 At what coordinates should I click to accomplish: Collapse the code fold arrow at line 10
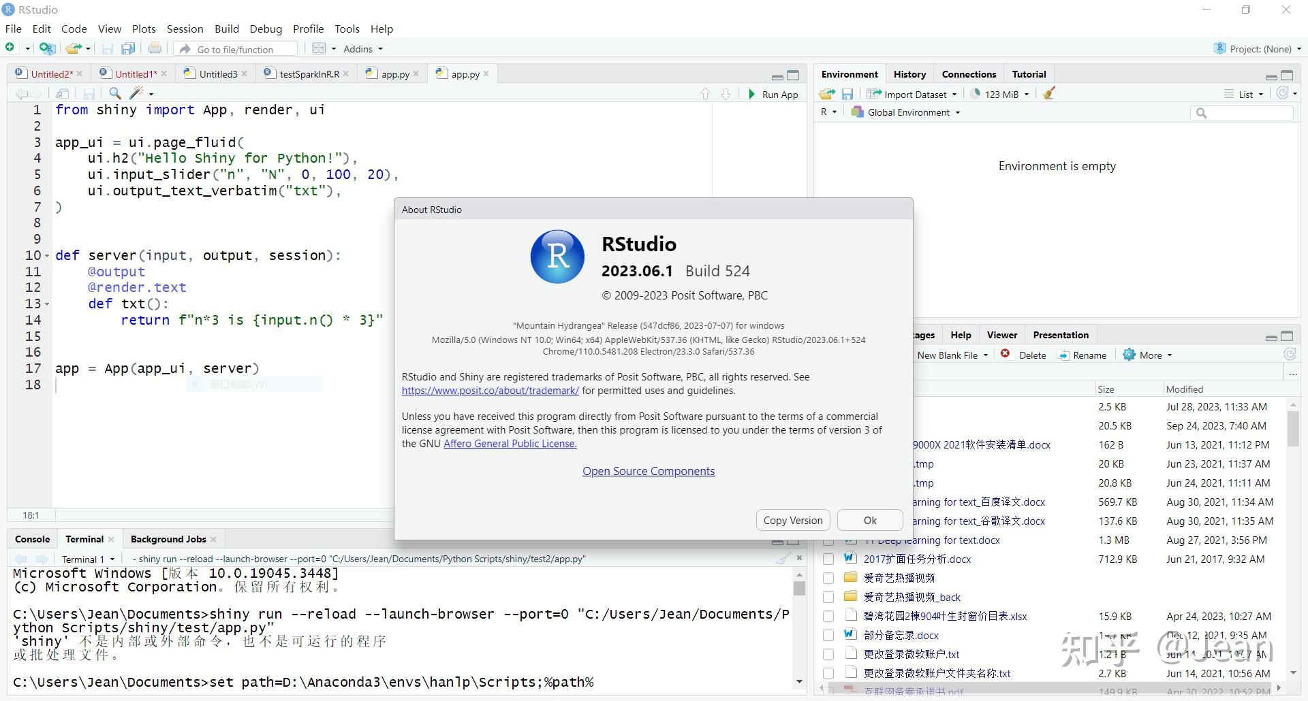click(47, 256)
